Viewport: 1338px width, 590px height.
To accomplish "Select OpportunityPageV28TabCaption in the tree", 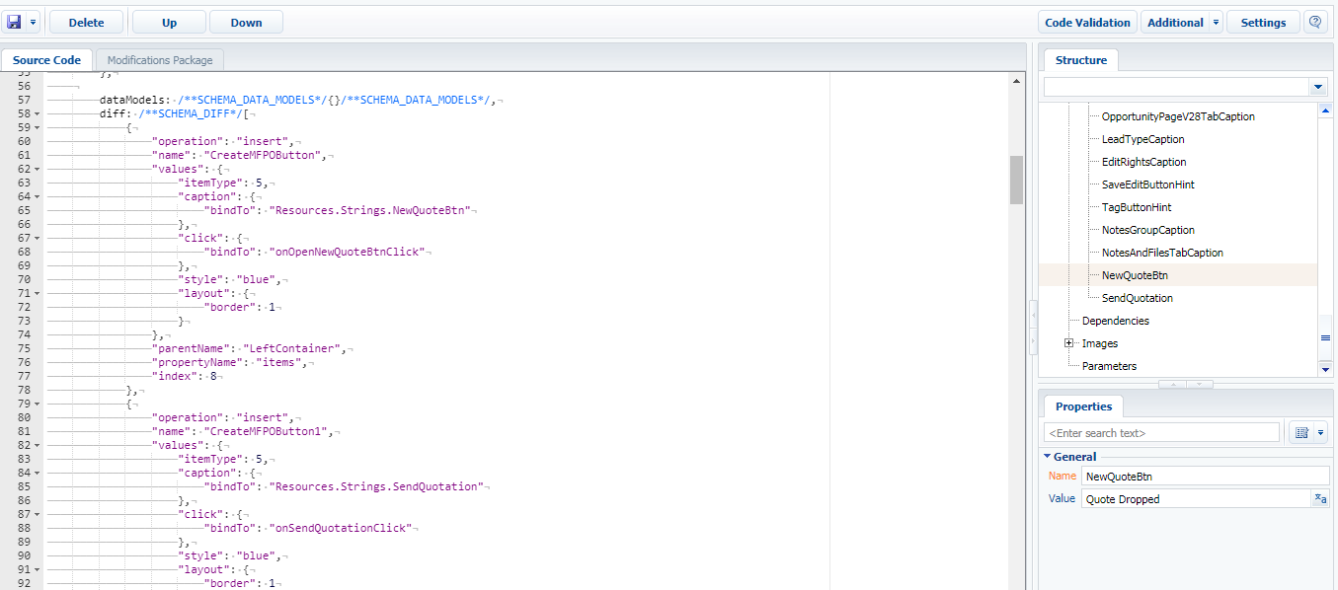I will tap(1178, 116).
